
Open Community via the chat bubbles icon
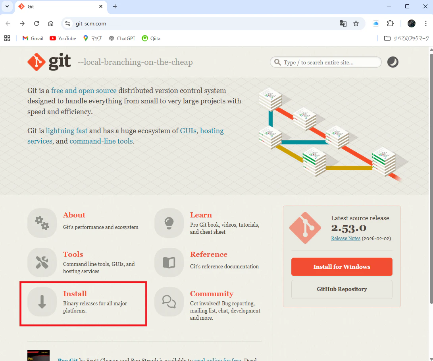(169, 301)
